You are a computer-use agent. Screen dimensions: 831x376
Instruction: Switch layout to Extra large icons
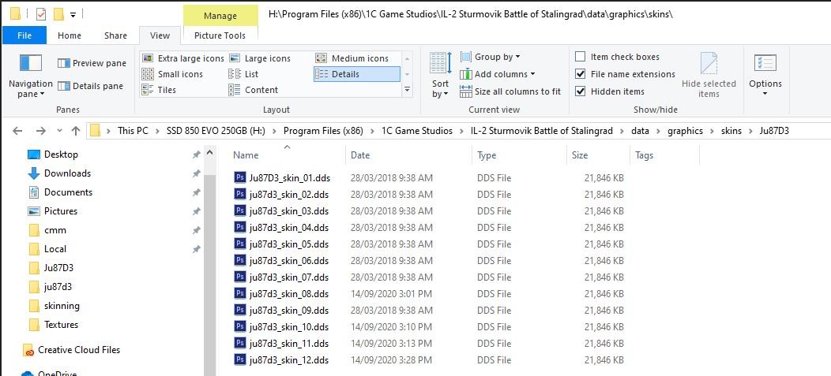(x=183, y=58)
